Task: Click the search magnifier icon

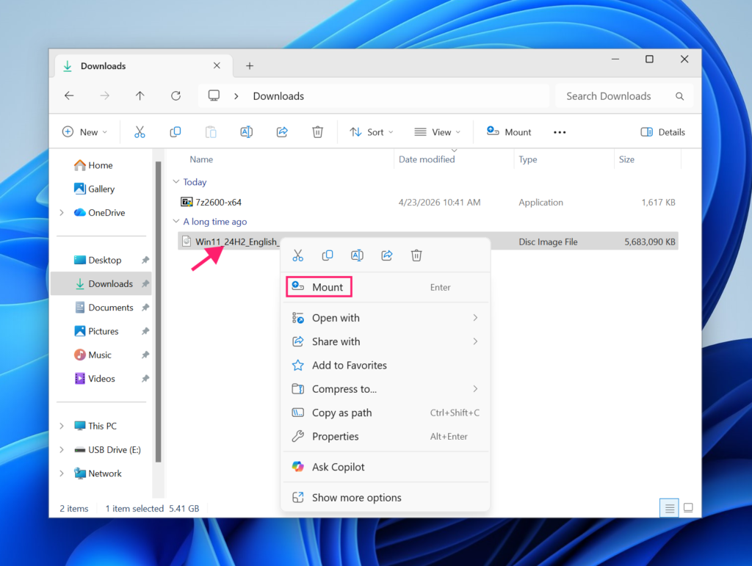Action: (x=679, y=96)
